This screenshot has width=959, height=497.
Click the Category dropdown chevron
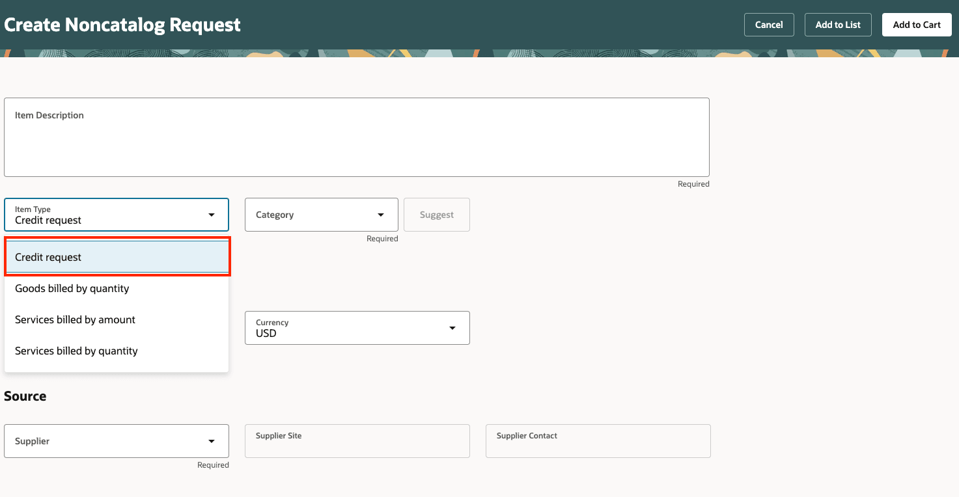click(381, 214)
